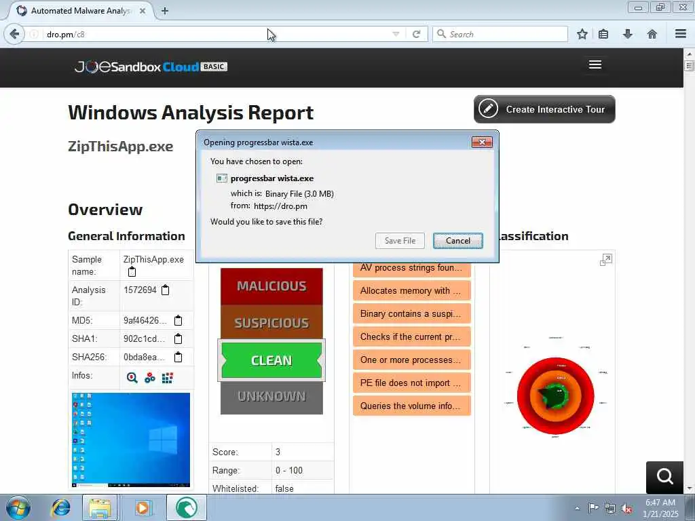Click the SUSPICIOUS verdict block
Screen dimensions: 695x521
tap(271, 322)
